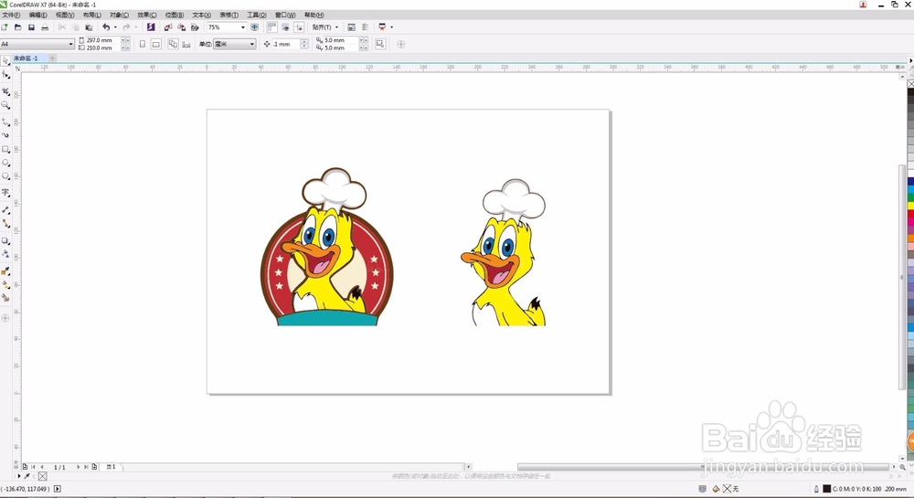Click the yellow color swatch in palette
The image size is (914, 498).
pyautogui.click(x=910, y=207)
